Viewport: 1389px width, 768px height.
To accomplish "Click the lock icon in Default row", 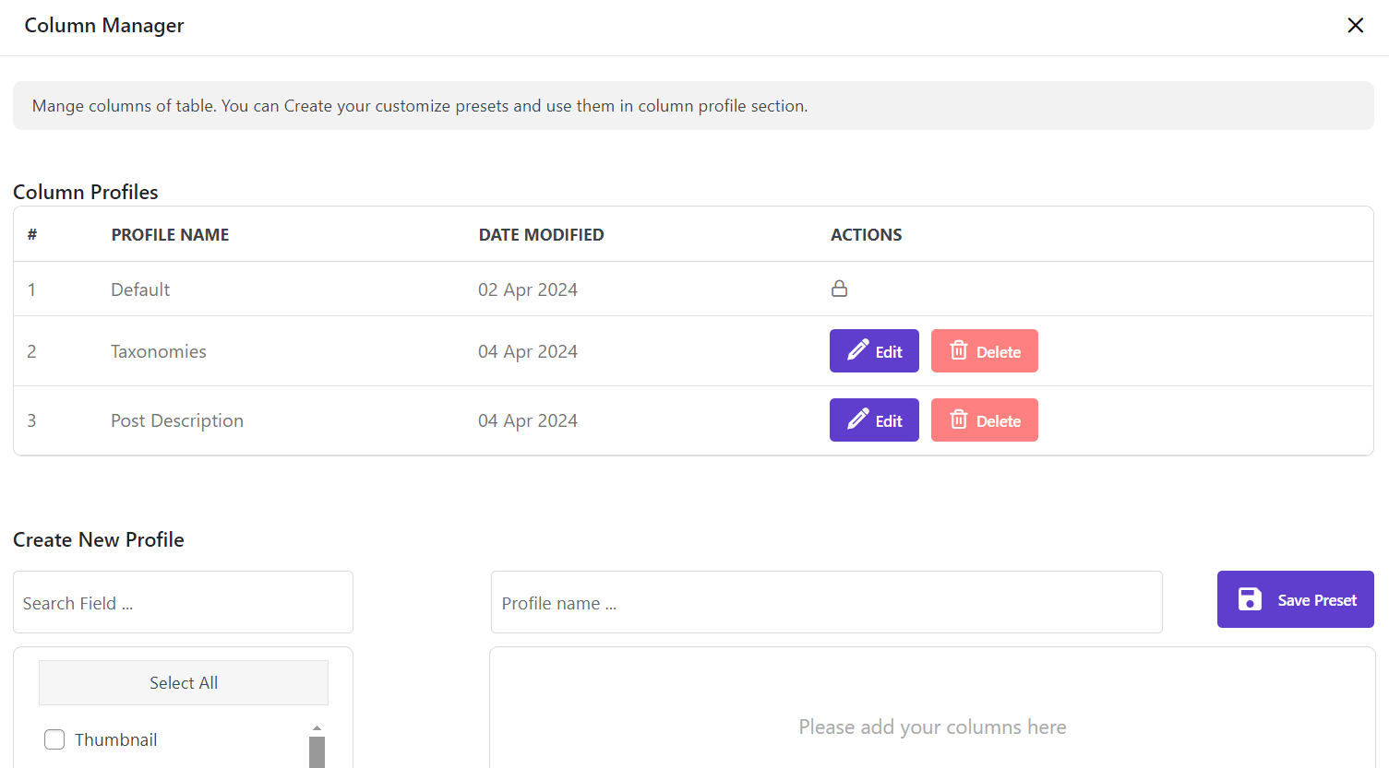I will [839, 289].
